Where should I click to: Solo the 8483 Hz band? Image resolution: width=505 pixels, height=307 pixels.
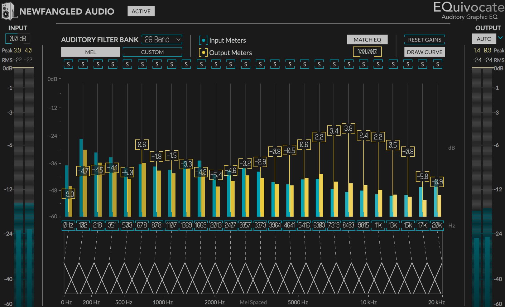tap(349, 64)
